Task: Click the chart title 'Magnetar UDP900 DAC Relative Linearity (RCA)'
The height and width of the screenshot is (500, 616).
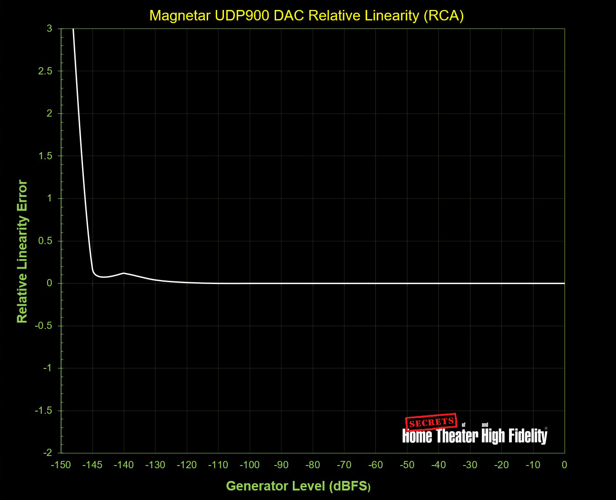Action: click(306, 15)
